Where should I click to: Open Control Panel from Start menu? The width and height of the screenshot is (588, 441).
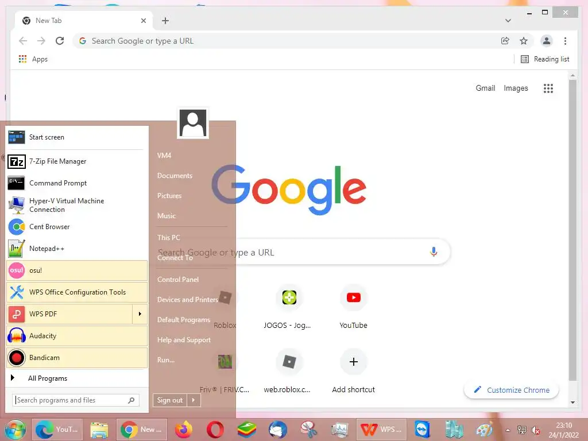tap(178, 280)
